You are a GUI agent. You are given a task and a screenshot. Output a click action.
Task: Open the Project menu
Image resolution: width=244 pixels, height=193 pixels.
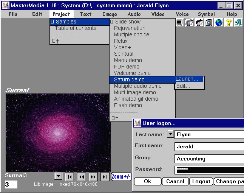point(62,14)
